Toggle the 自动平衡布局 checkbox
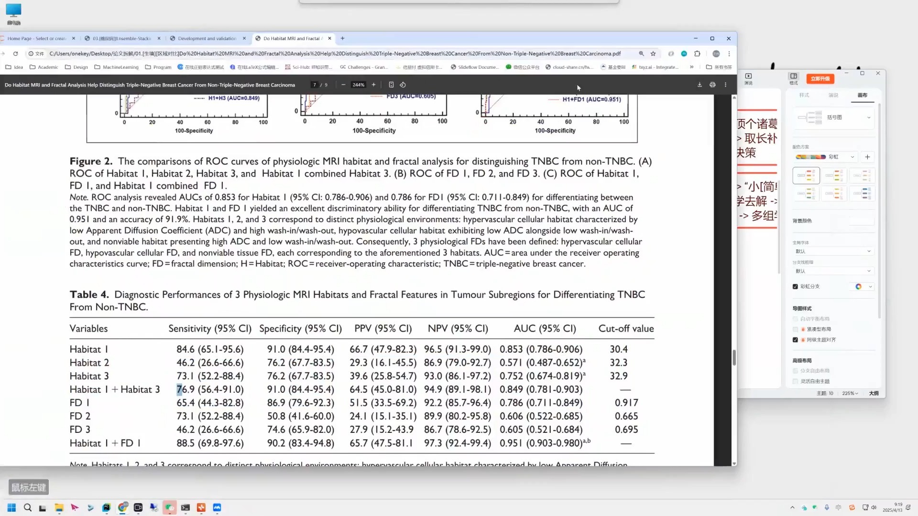The width and height of the screenshot is (918, 516). 795,319
